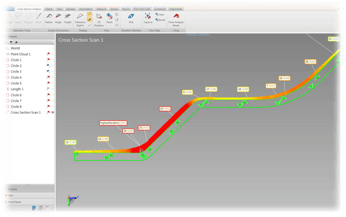Click Close Analysis Mode button
The width and height of the screenshot is (346, 217).
pyautogui.click(x=176, y=20)
